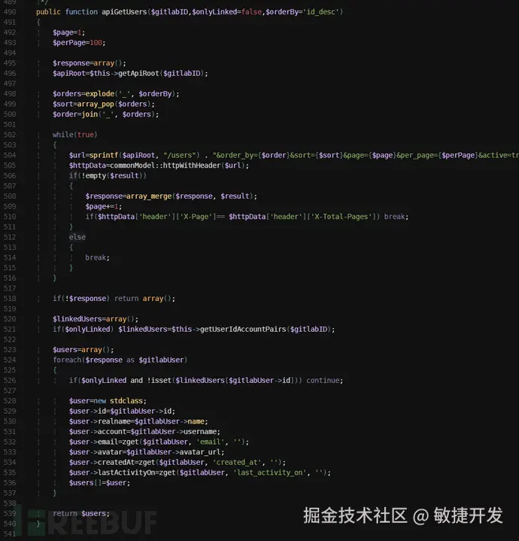
Task: Click the $user->account=$gitlabUser->username; line
Action: coord(144,432)
